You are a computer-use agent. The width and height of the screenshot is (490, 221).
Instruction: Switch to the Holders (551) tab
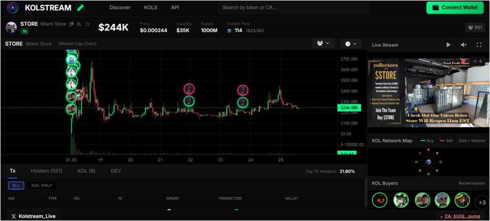click(x=47, y=171)
